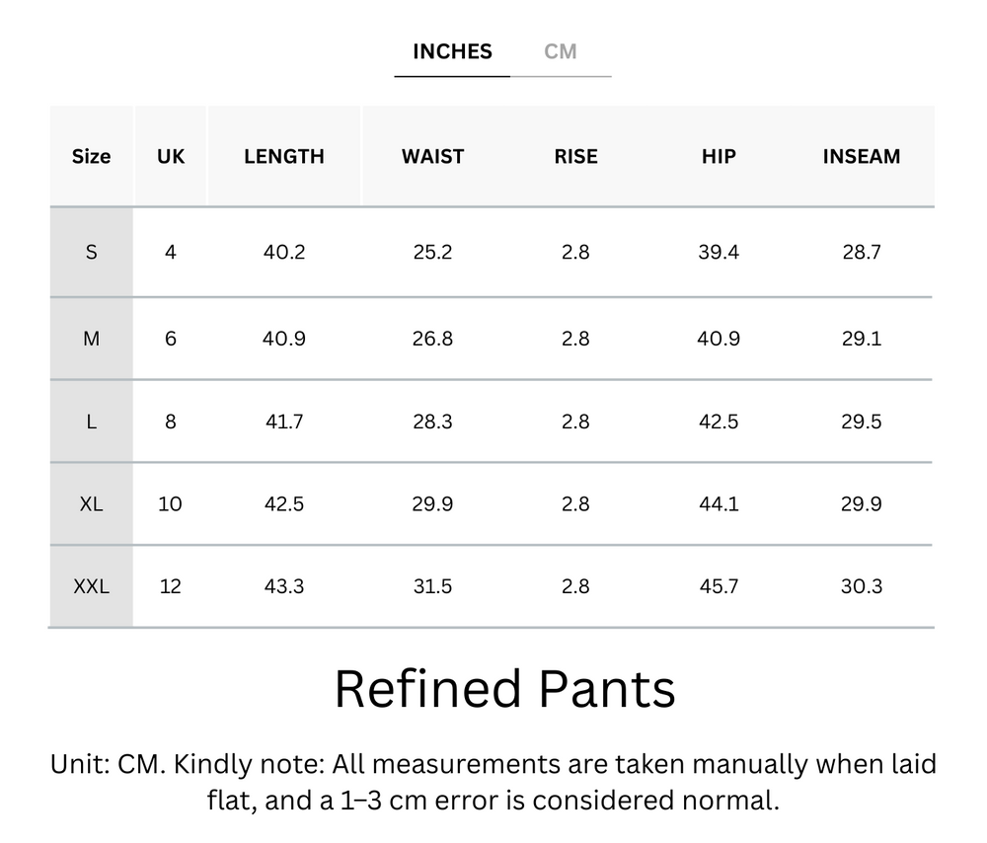Image resolution: width=987 pixels, height=843 pixels.
Task: Click the 29.5 inseam value for size L
Action: tap(862, 421)
